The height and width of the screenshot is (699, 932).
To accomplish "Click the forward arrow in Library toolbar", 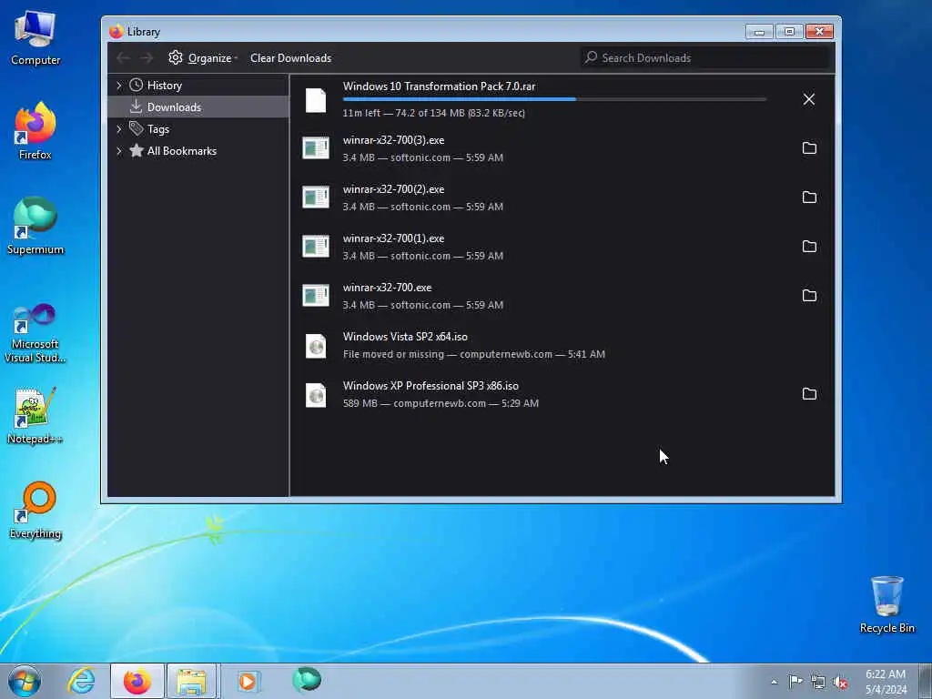I will coord(147,57).
